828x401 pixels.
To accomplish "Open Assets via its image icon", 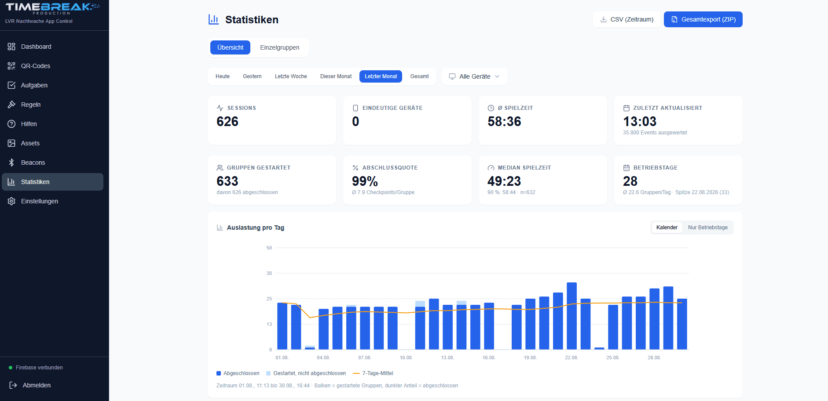I will click(11, 143).
